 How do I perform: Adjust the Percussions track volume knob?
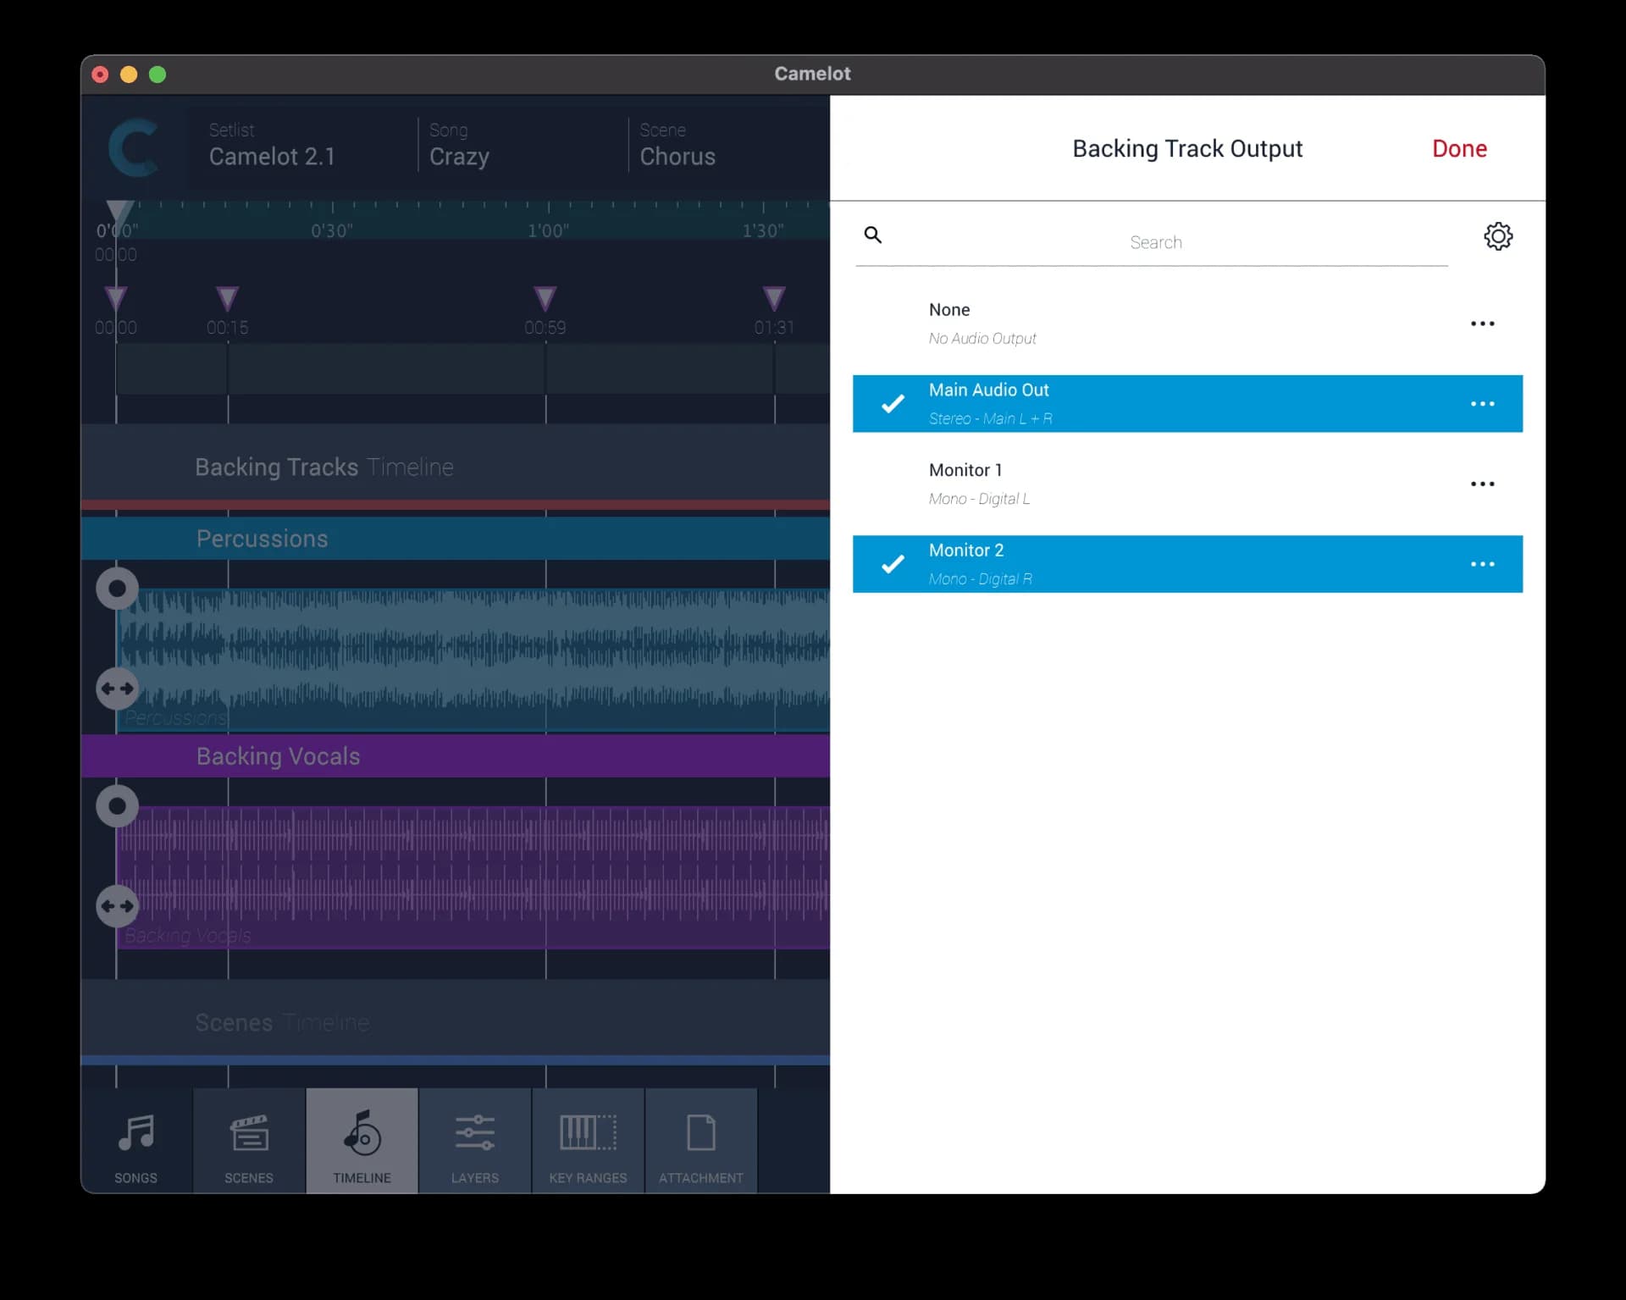[x=117, y=589]
